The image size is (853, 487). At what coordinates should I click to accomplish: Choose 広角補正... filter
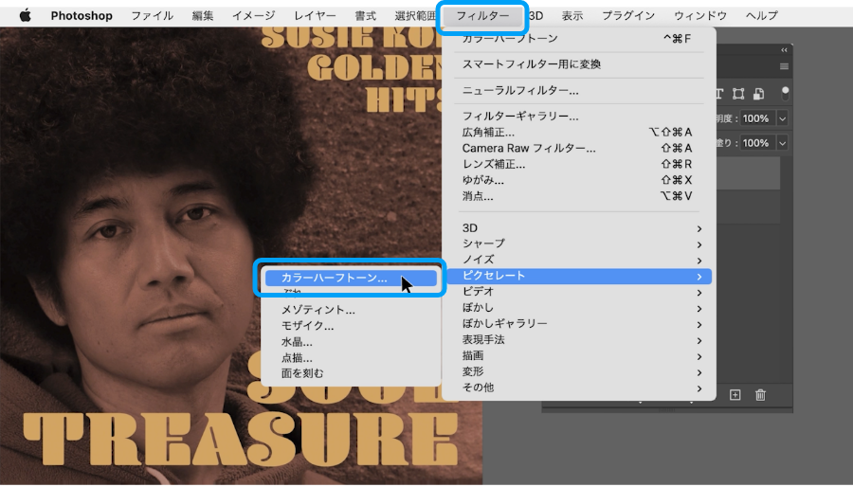[x=579, y=132]
